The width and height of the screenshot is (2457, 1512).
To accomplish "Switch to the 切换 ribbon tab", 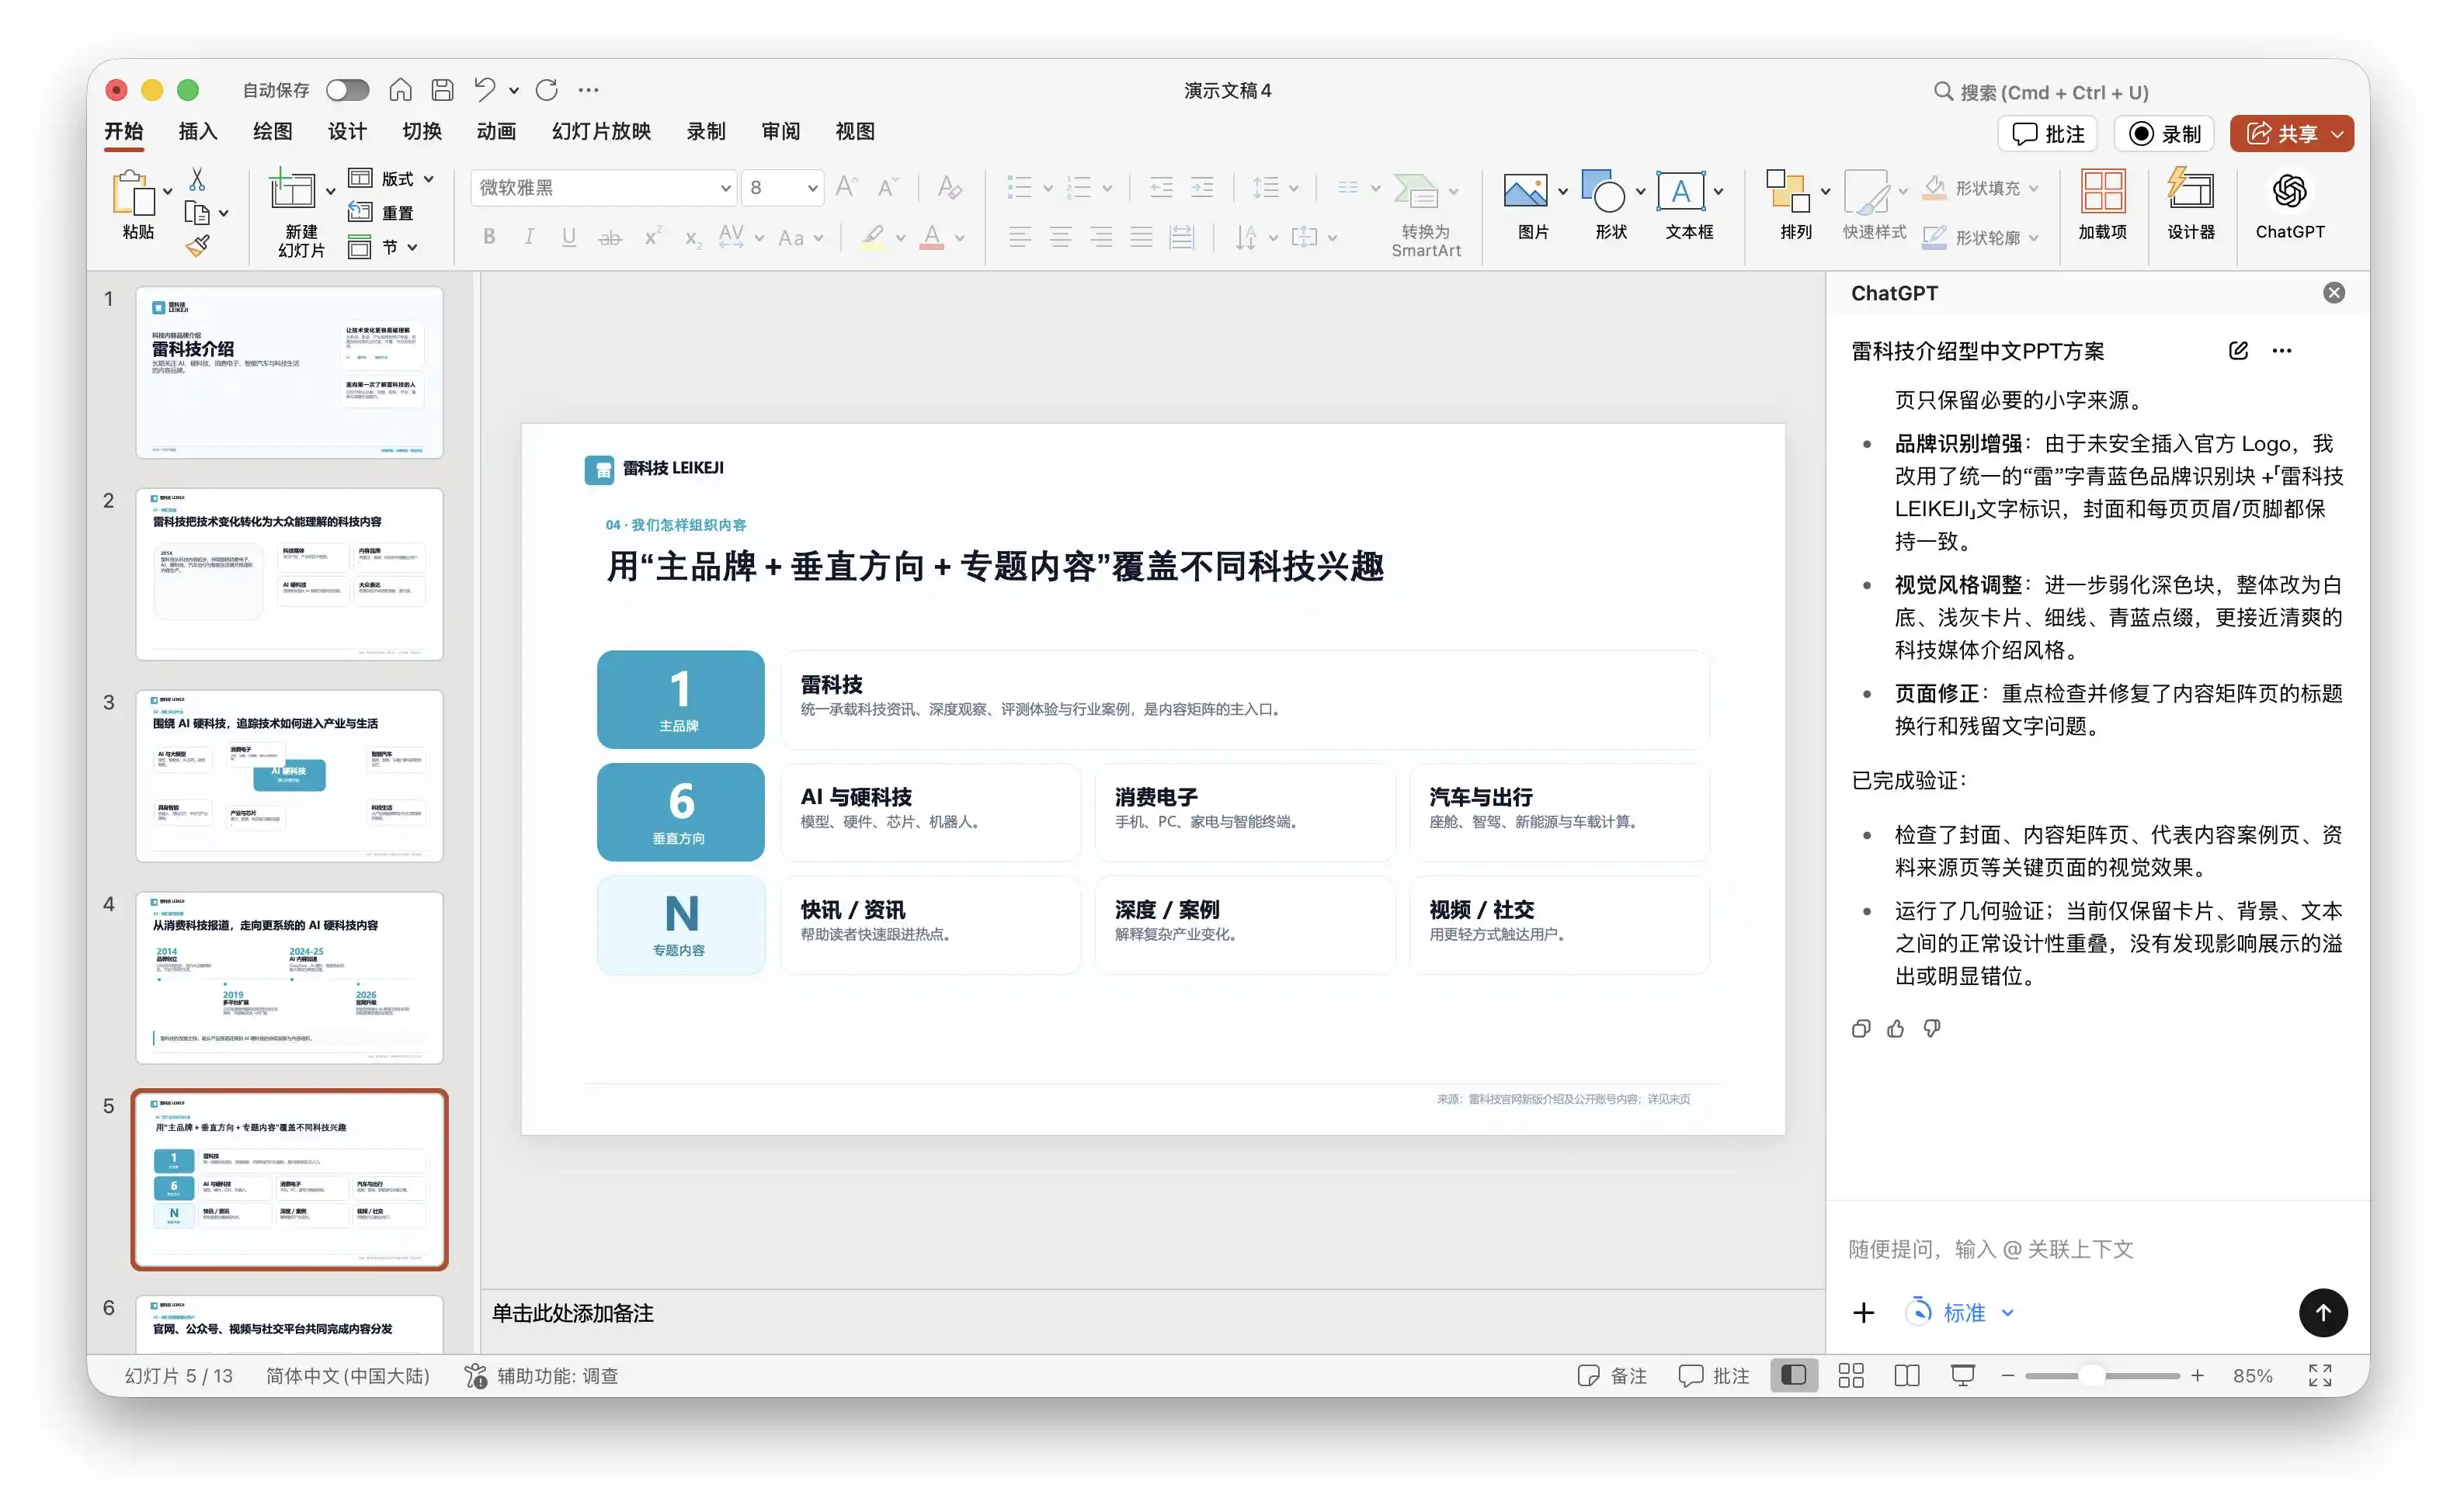I will click(422, 131).
